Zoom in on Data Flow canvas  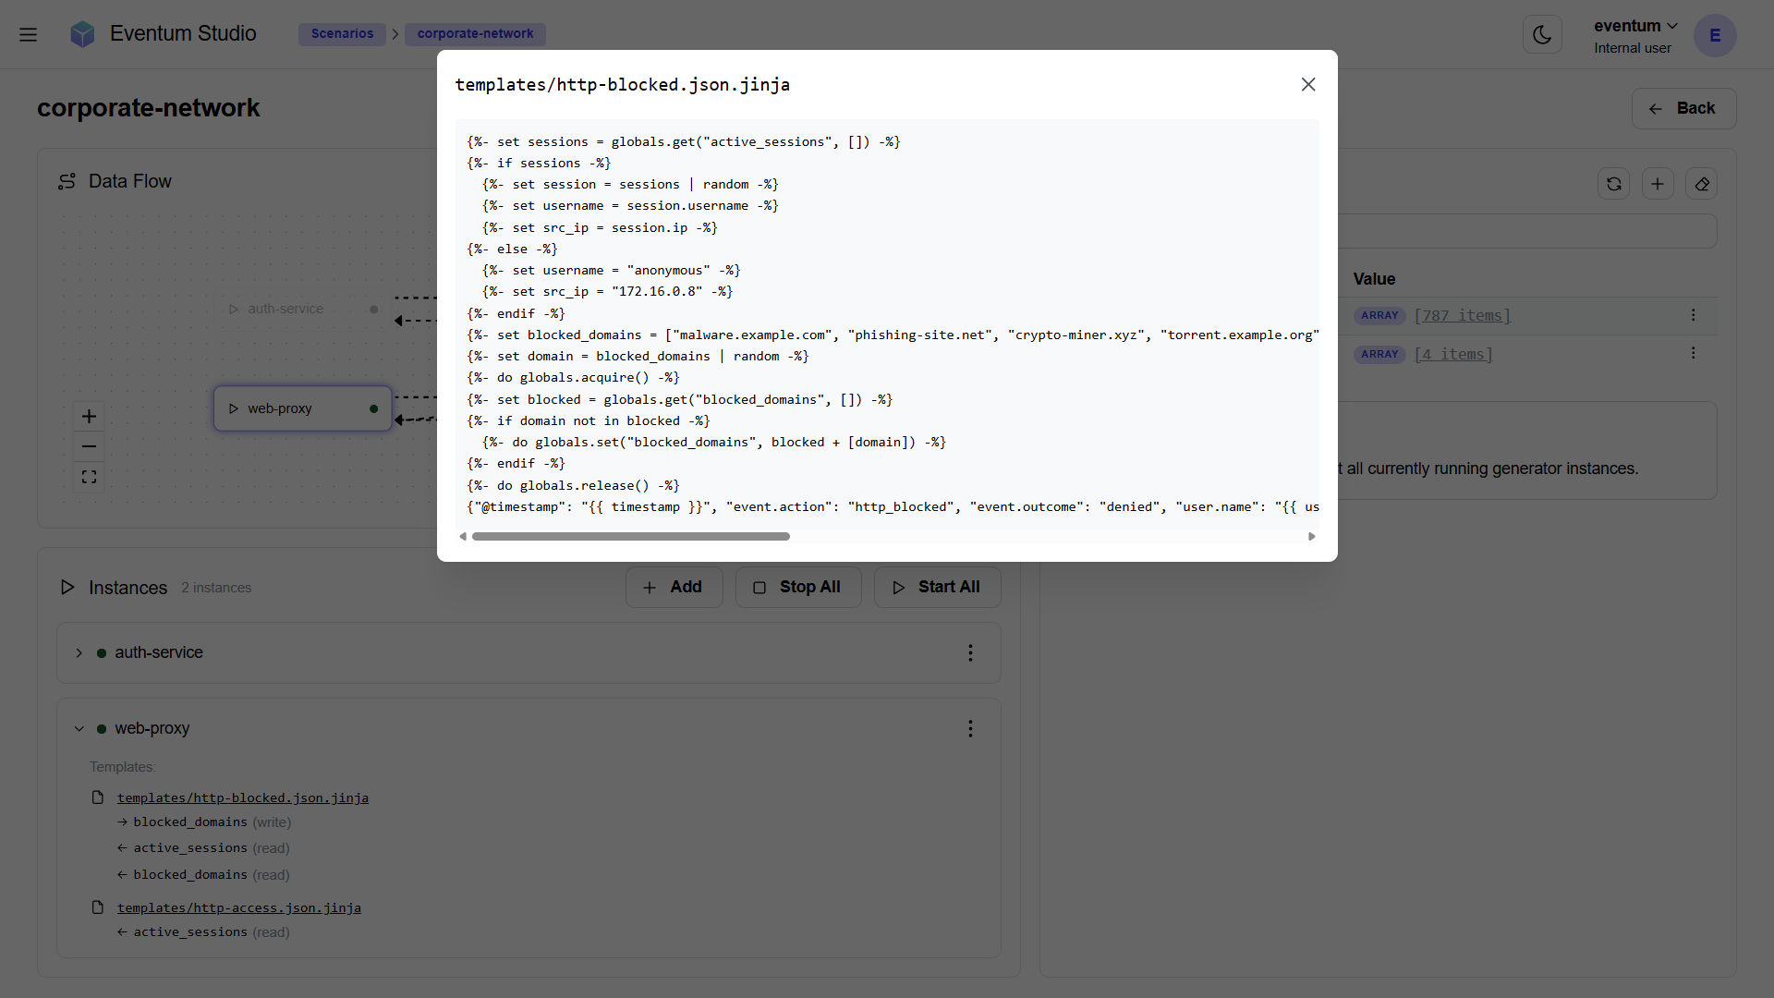click(89, 417)
